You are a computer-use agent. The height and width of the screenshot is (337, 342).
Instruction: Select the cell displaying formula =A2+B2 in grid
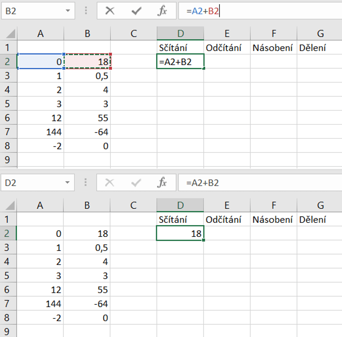(180, 61)
